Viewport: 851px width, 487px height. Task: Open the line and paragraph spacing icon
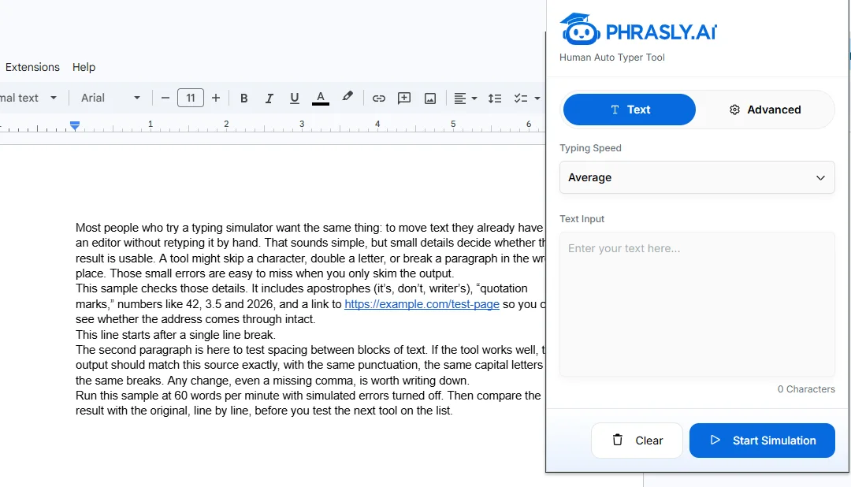(x=494, y=99)
